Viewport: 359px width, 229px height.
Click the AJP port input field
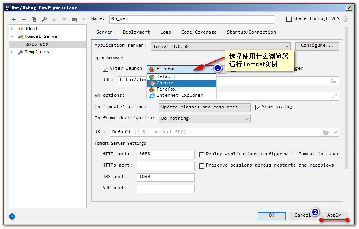pos(166,189)
